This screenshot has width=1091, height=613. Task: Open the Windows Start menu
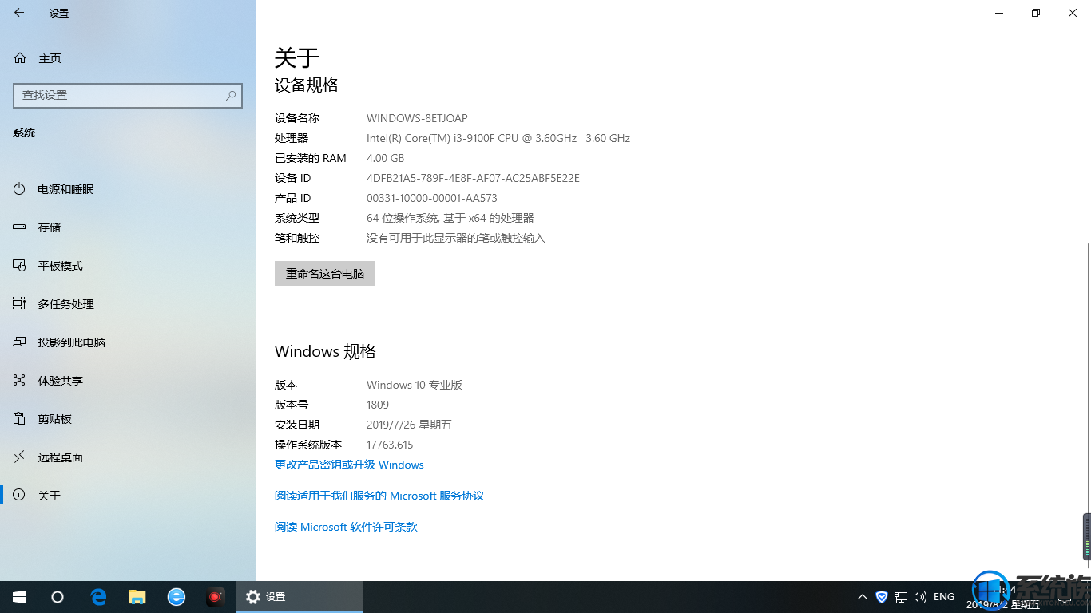[x=19, y=597]
